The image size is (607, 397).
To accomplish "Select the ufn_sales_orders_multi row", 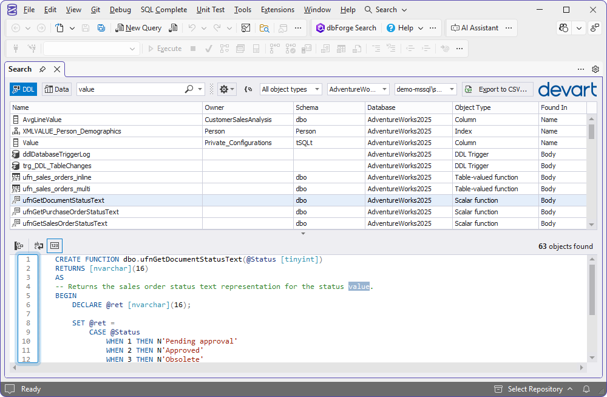I will (x=298, y=189).
